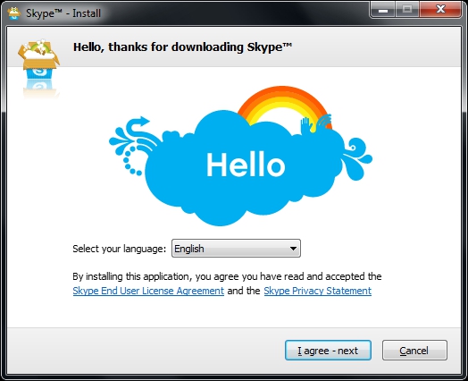The width and height of the screenshot is (468, 381).
Task: Click the heading 'Hello, thanks for downloading Skype'
Action: tap(183, 47)
